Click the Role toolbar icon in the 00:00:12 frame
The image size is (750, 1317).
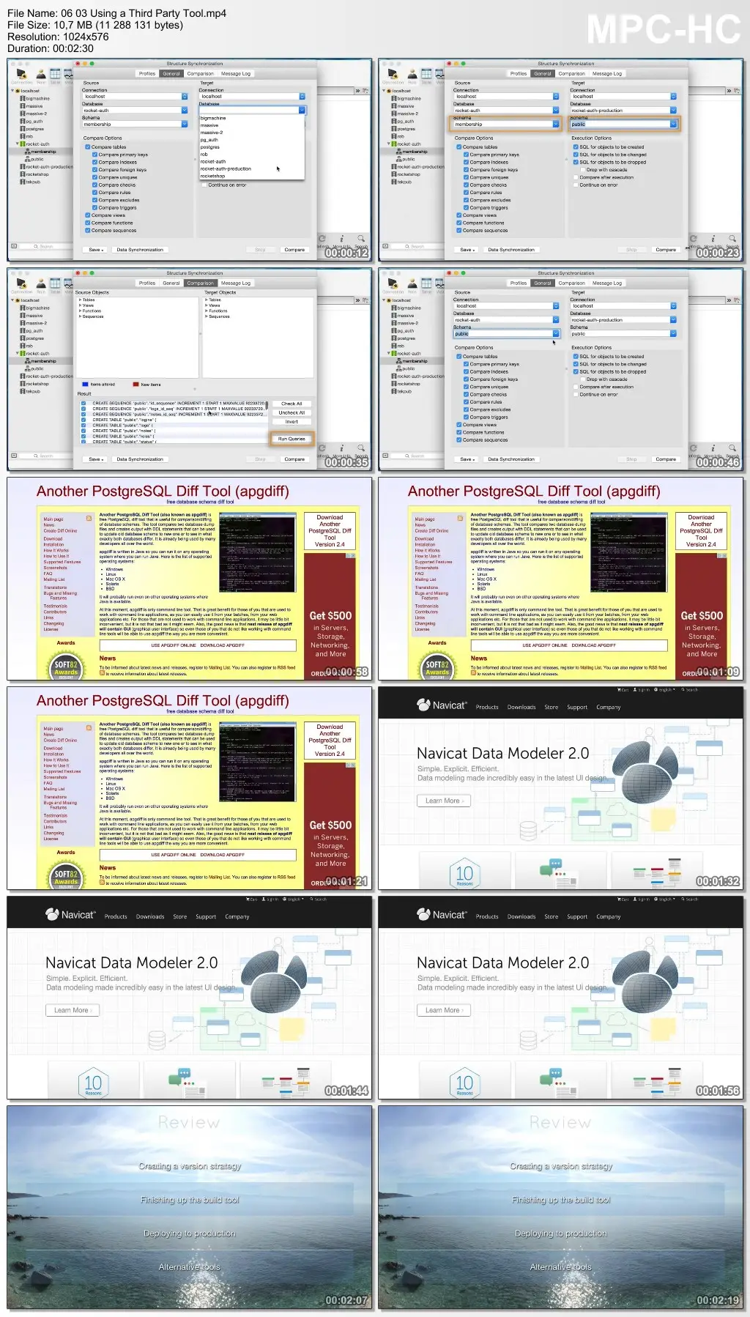click(x=41, y=74)
